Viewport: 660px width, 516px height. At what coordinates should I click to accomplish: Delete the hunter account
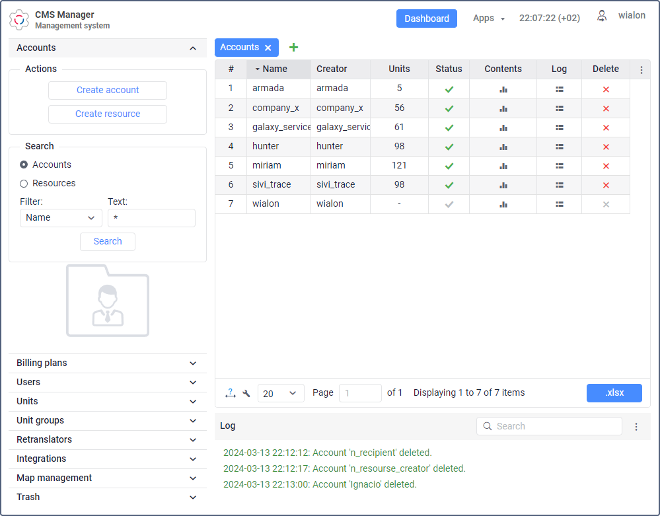[x=606, y=147]
